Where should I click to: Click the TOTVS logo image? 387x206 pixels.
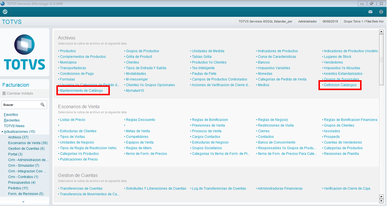[24, 52]
